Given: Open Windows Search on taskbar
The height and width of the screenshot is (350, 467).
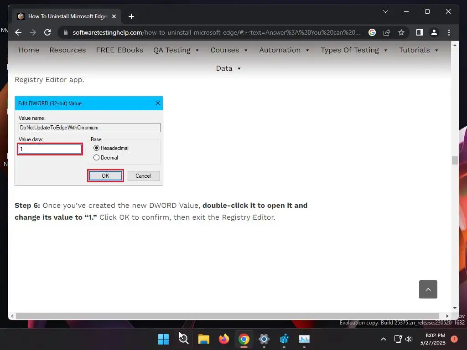Looking at the screenshot, I should (x=183, y=339).
